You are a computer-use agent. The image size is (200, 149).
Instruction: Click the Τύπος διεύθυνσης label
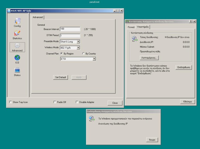[149, 37]
